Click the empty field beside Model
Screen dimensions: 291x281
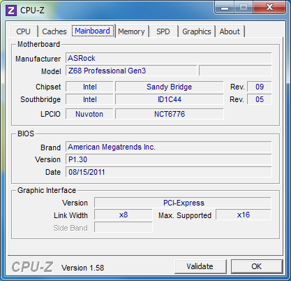(x=235, y=71)
